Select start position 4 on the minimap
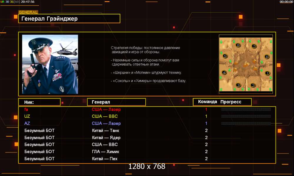Image resolution: width=294 pixels, height=176 pixels. tap(224, 72)
